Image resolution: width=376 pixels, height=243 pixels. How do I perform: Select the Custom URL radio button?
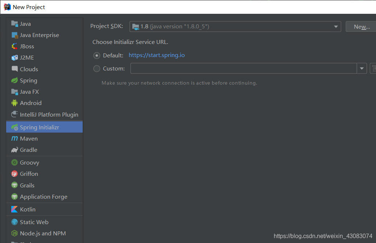(97, 69)
